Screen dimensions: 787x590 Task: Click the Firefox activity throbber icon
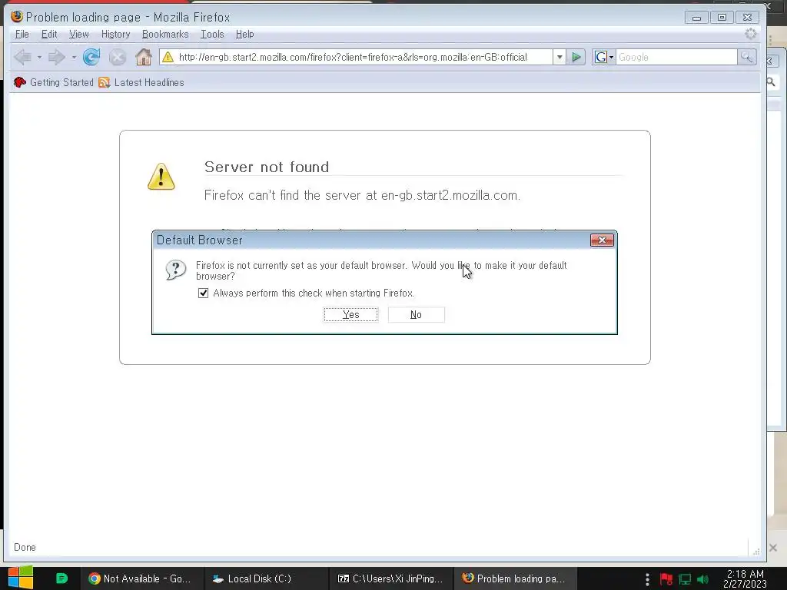pyautogui.click(x=750, y=34)
